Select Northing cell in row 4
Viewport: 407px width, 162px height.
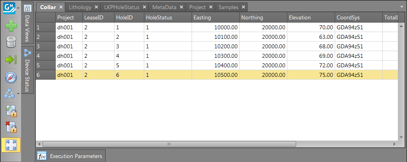coord(263,56)
